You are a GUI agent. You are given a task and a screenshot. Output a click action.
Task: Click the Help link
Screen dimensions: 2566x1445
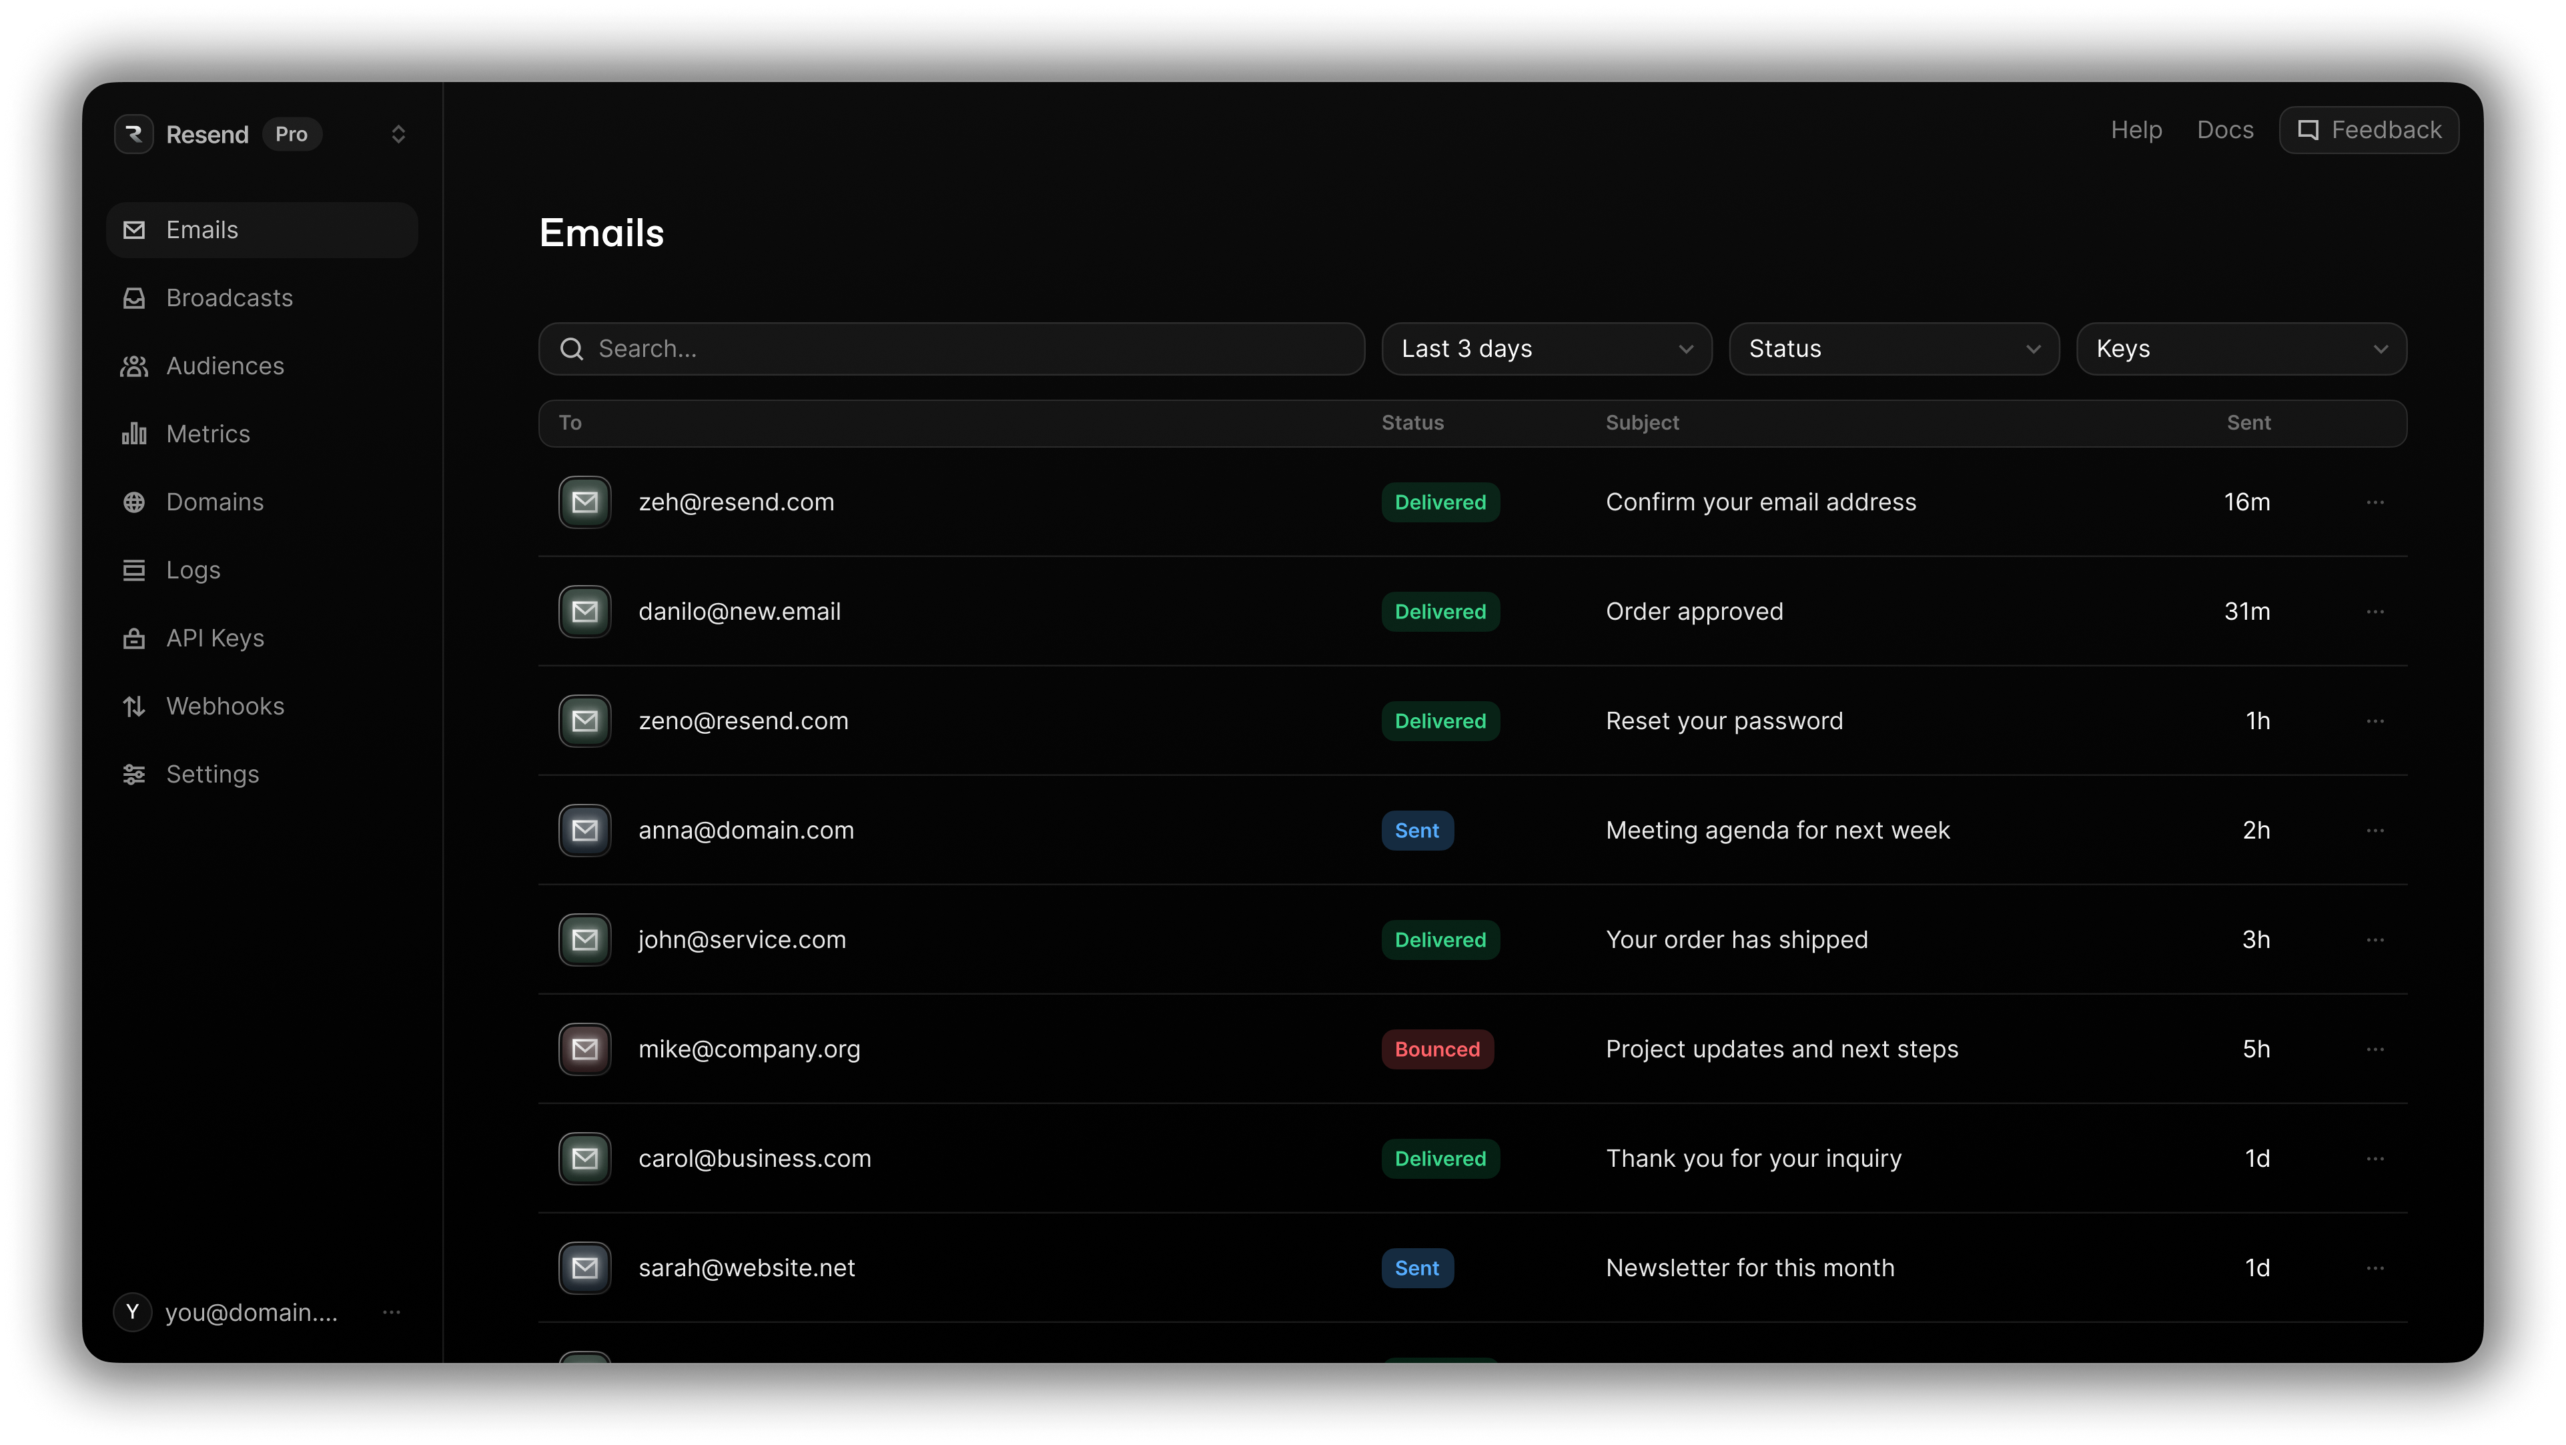[x=2136, y=131]
